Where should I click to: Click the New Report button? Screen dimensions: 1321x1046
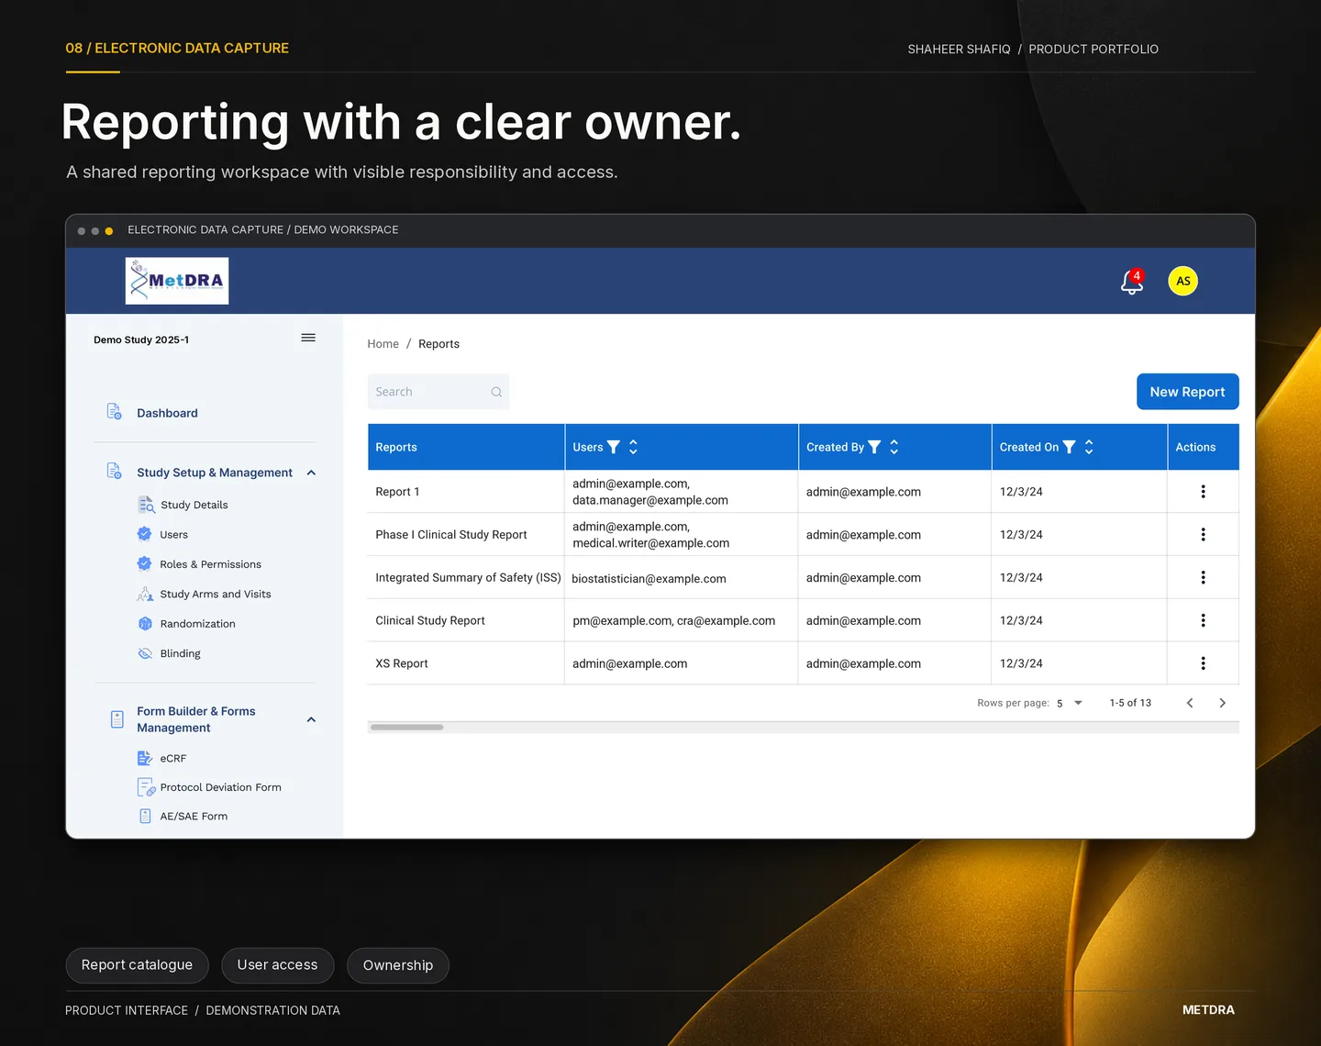(x=1187, y=392)
